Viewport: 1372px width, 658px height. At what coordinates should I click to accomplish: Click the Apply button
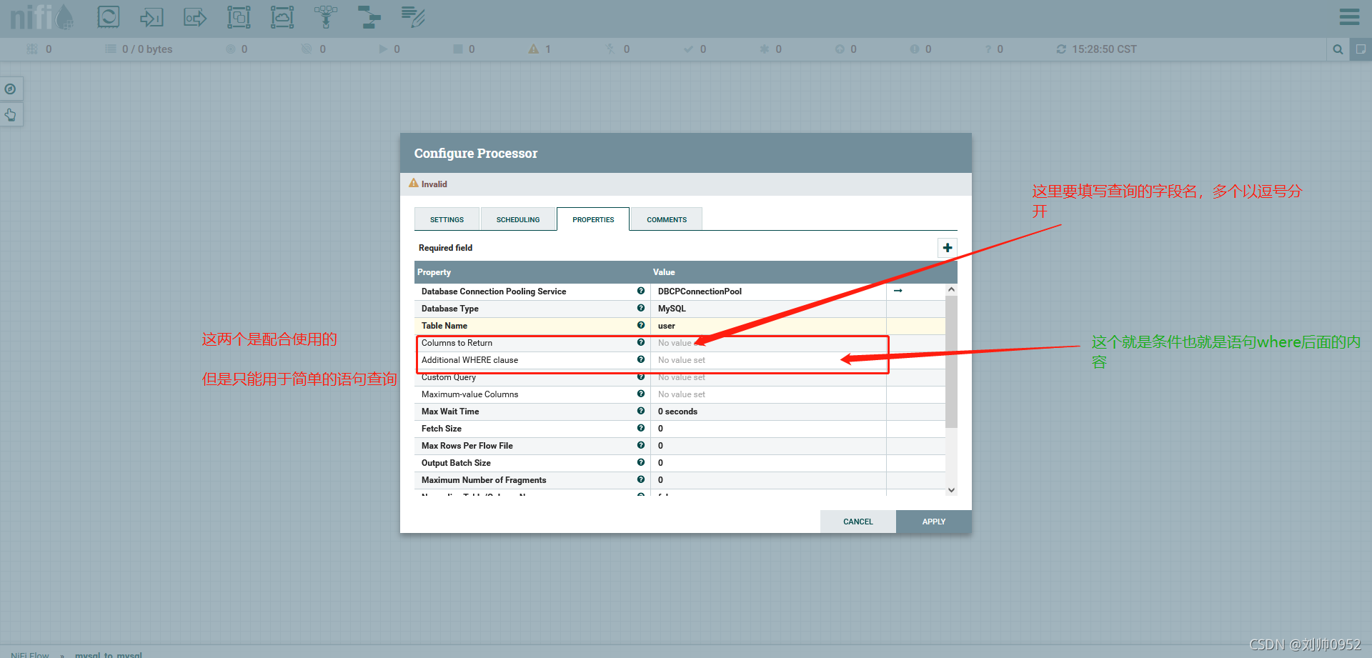[x=934, y=522]
